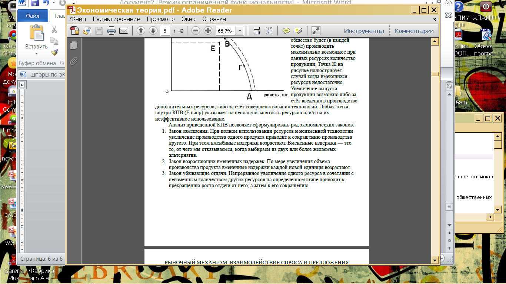
Task: Click the Word vertical scrollbar down arrow
Action: 449,224
